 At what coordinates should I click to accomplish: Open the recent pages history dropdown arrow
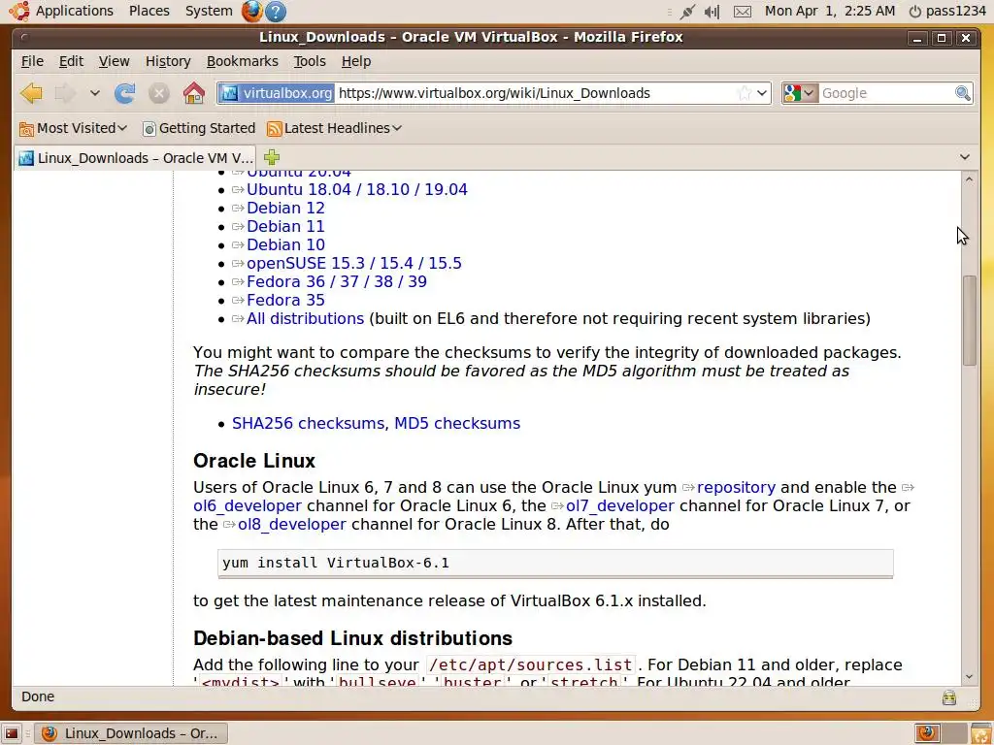[x=94, y=93]
